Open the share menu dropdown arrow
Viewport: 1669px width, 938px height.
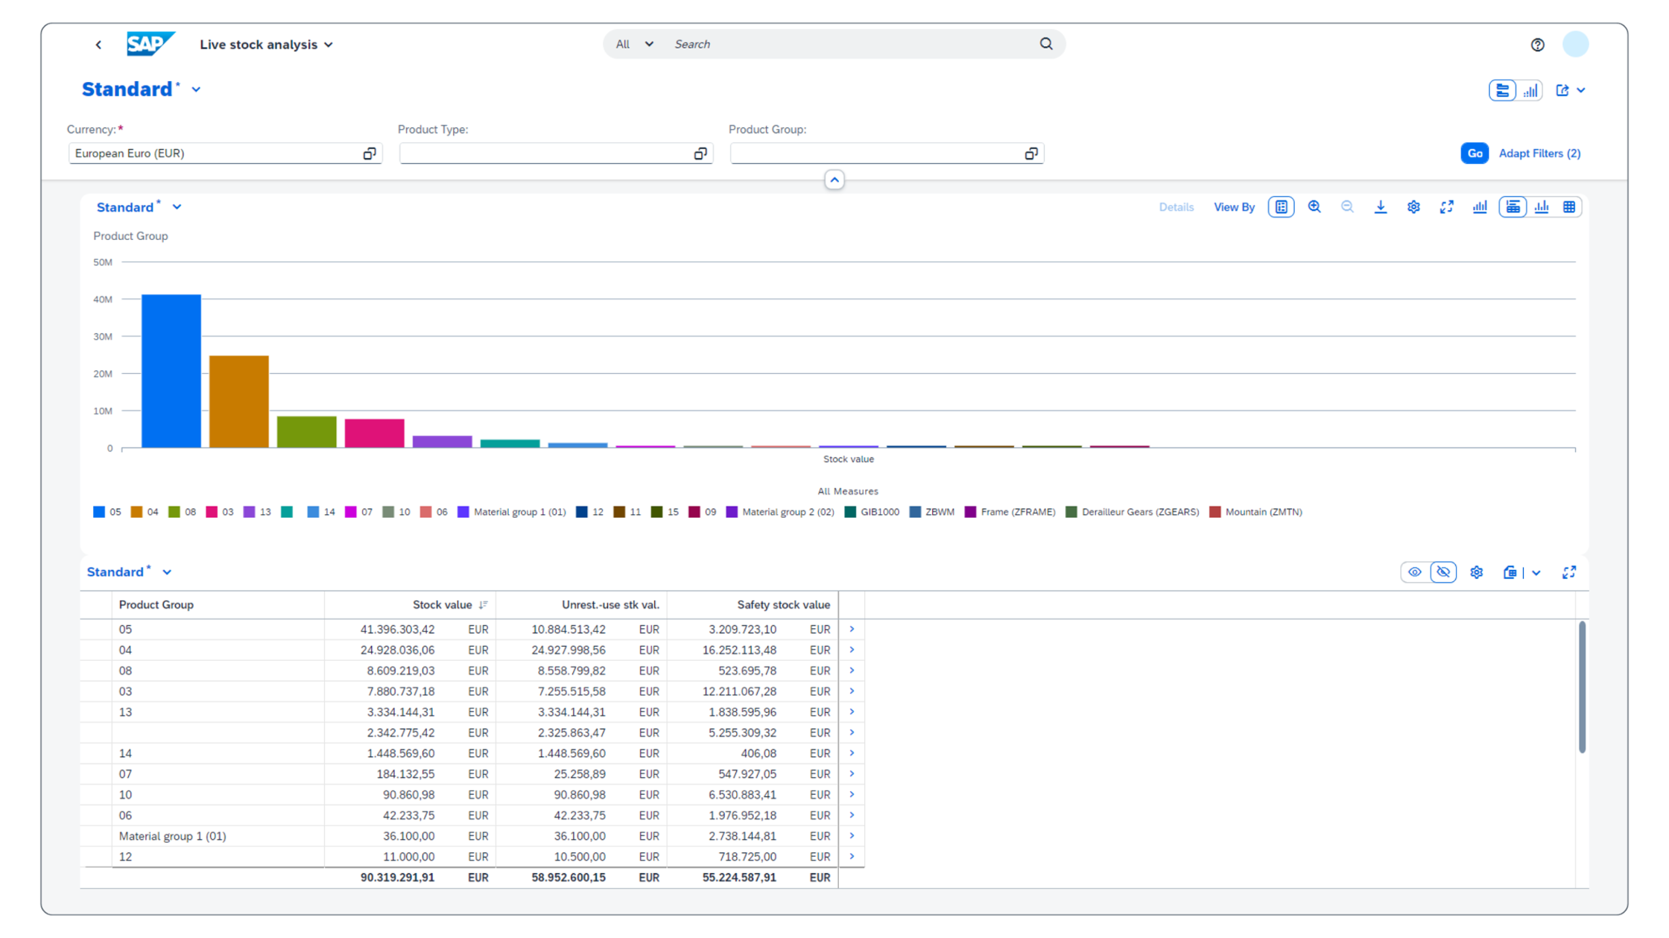1582,90
